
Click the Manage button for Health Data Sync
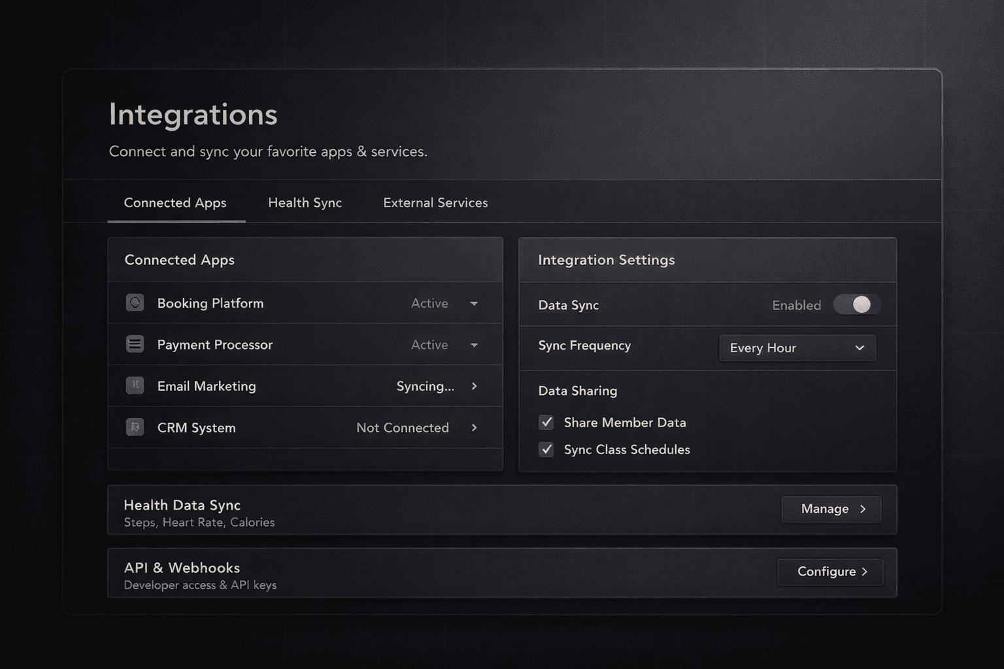[831, 509]
